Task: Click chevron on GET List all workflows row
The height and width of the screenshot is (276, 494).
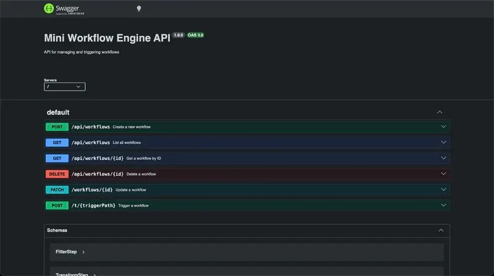Action: tap(443, 143)
